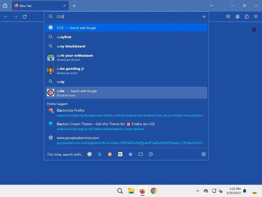The image size is (262, 197).
Task: Open Windows taskbar Search icon
Action: (120, 191)
